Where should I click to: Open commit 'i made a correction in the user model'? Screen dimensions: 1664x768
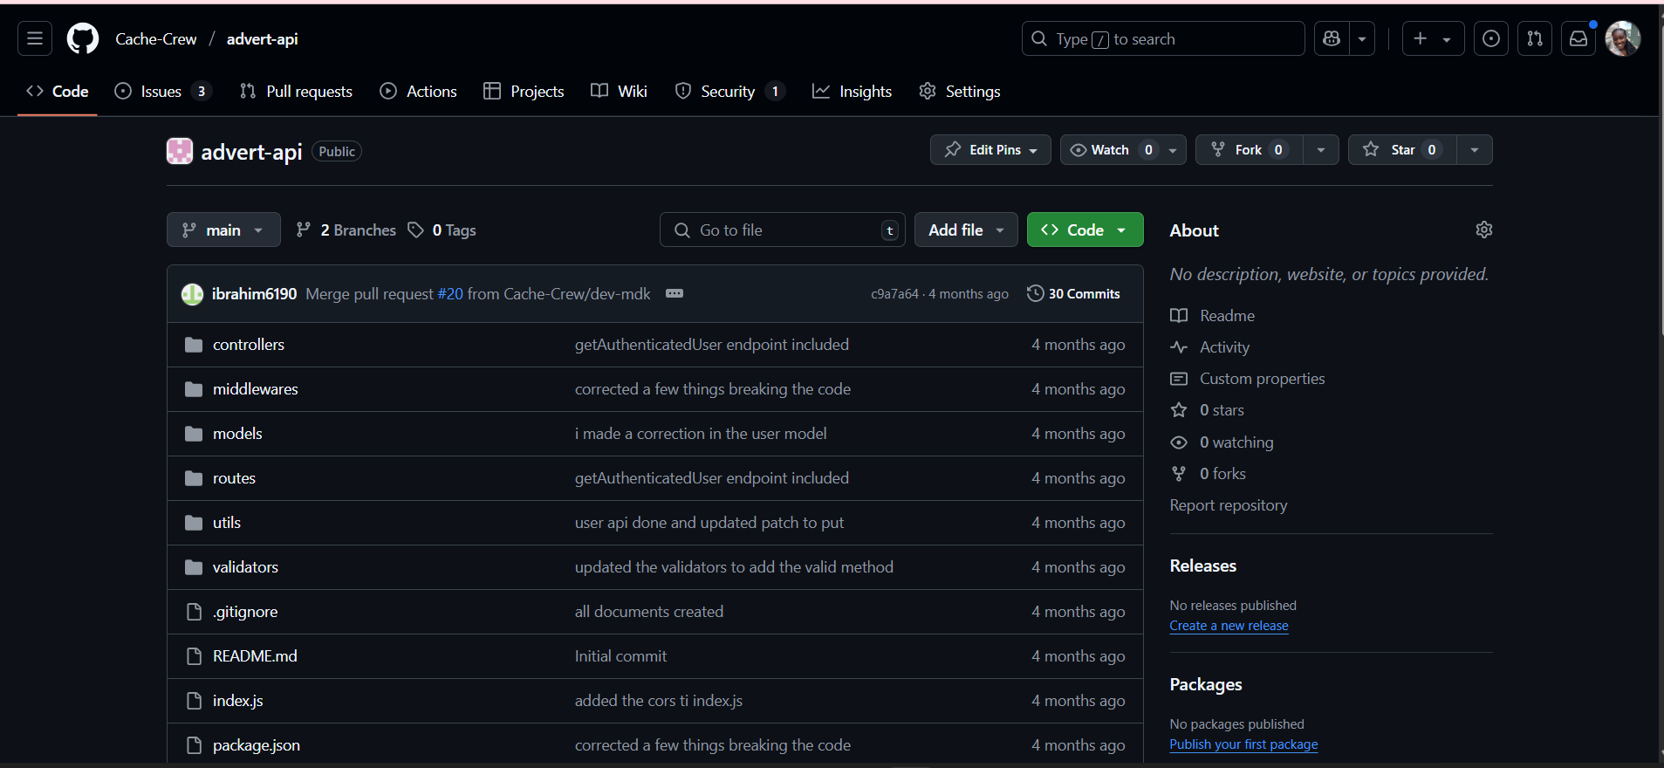pyautogui.click(x=701, y=434)
